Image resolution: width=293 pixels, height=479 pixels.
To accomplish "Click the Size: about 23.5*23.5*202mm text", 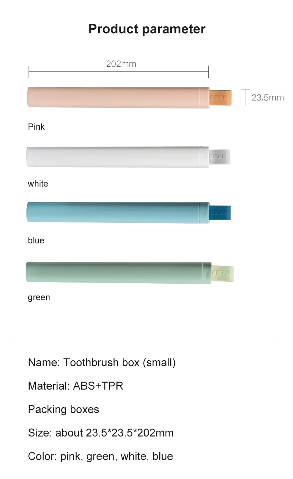I will (x=101, y=432).
